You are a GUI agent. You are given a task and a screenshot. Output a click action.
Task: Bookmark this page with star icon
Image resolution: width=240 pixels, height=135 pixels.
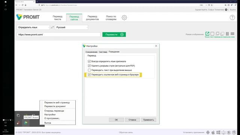pos(211,5)
